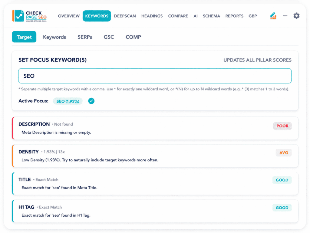Click the GOOD badge on H1 Tag row
The image size is (310, 233).
(282, 208)
